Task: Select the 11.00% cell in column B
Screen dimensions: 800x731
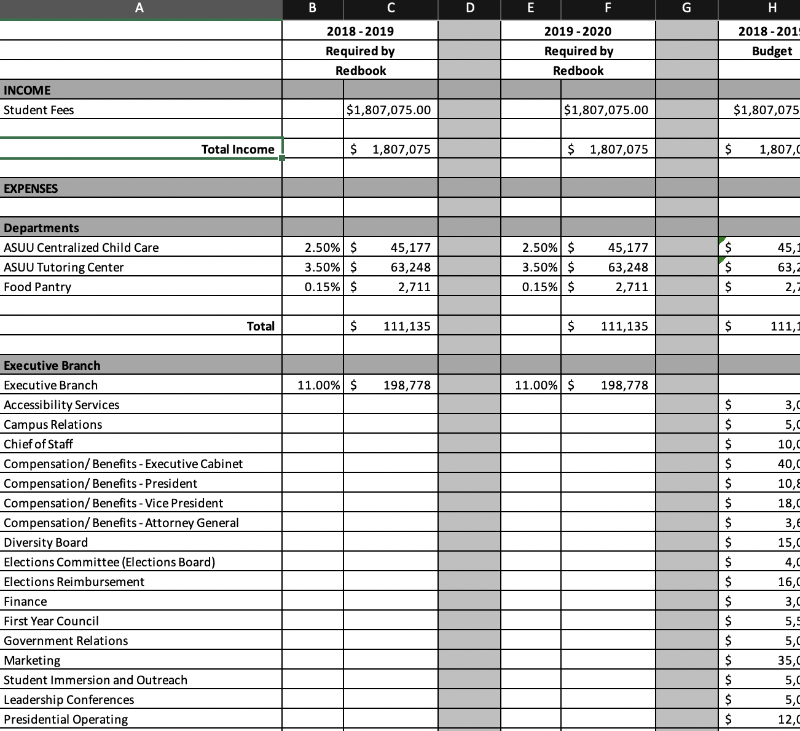Action: point(313,385)
